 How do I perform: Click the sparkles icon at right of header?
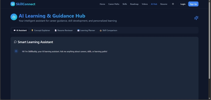tap(196, 18)
